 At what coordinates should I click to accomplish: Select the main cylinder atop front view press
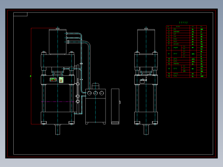(57, 42)
